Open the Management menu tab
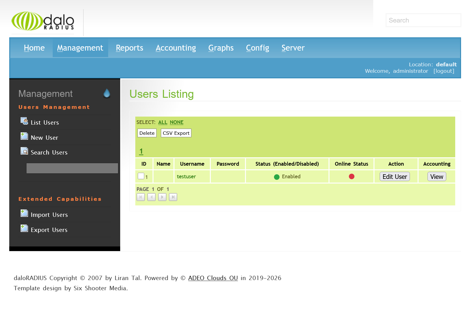 tap(80, 48)
